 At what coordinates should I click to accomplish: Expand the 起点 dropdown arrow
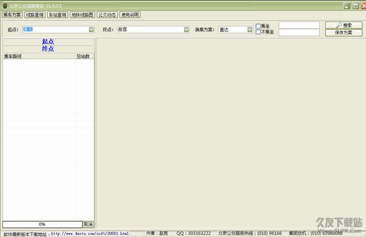(x=91, y=30)
